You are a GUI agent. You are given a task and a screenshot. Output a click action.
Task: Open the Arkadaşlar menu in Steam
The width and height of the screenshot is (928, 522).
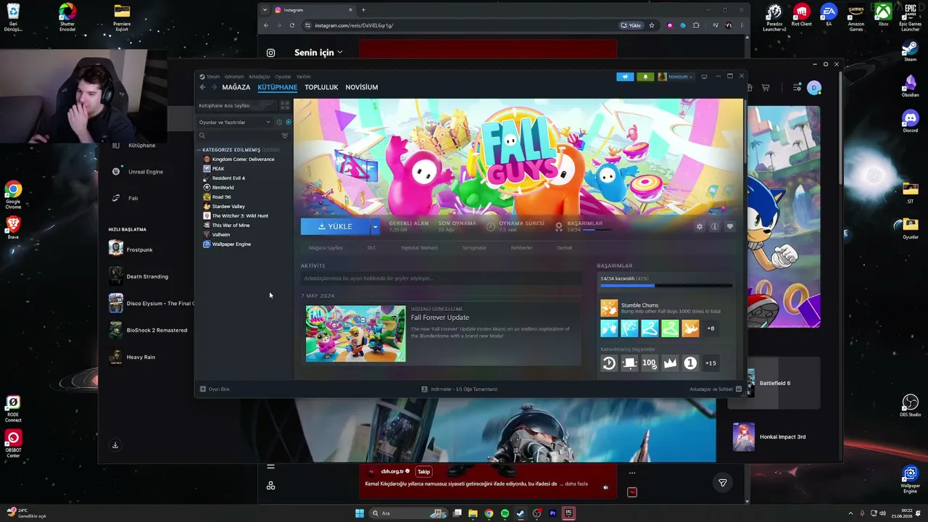click(260, 77)
